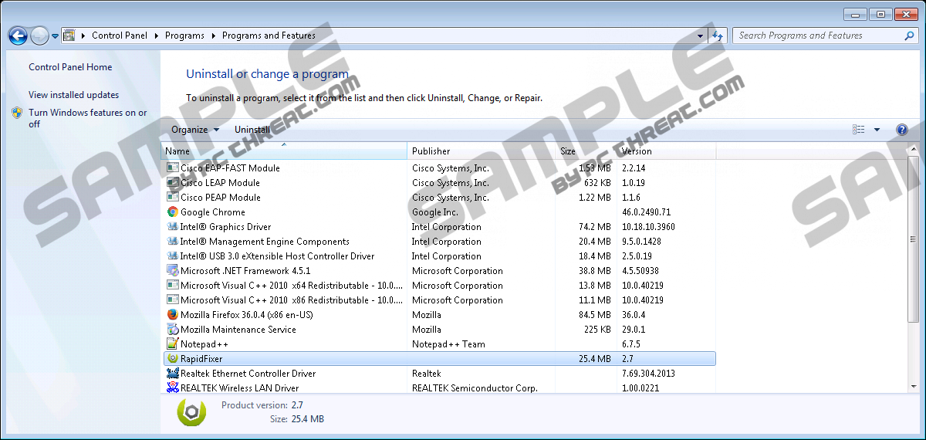This screenshot has height=440, width=926.
Task: Expand the address bar history dropdown
Action: pos(700,36)
